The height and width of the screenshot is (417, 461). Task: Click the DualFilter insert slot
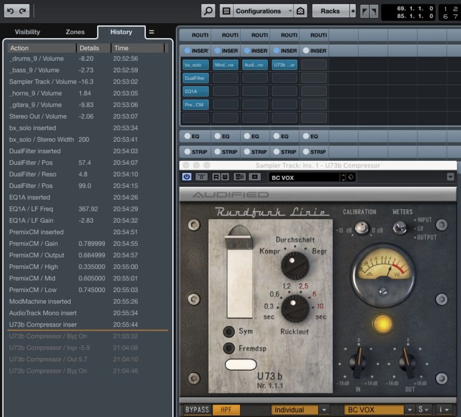click(x=195, y=78)
